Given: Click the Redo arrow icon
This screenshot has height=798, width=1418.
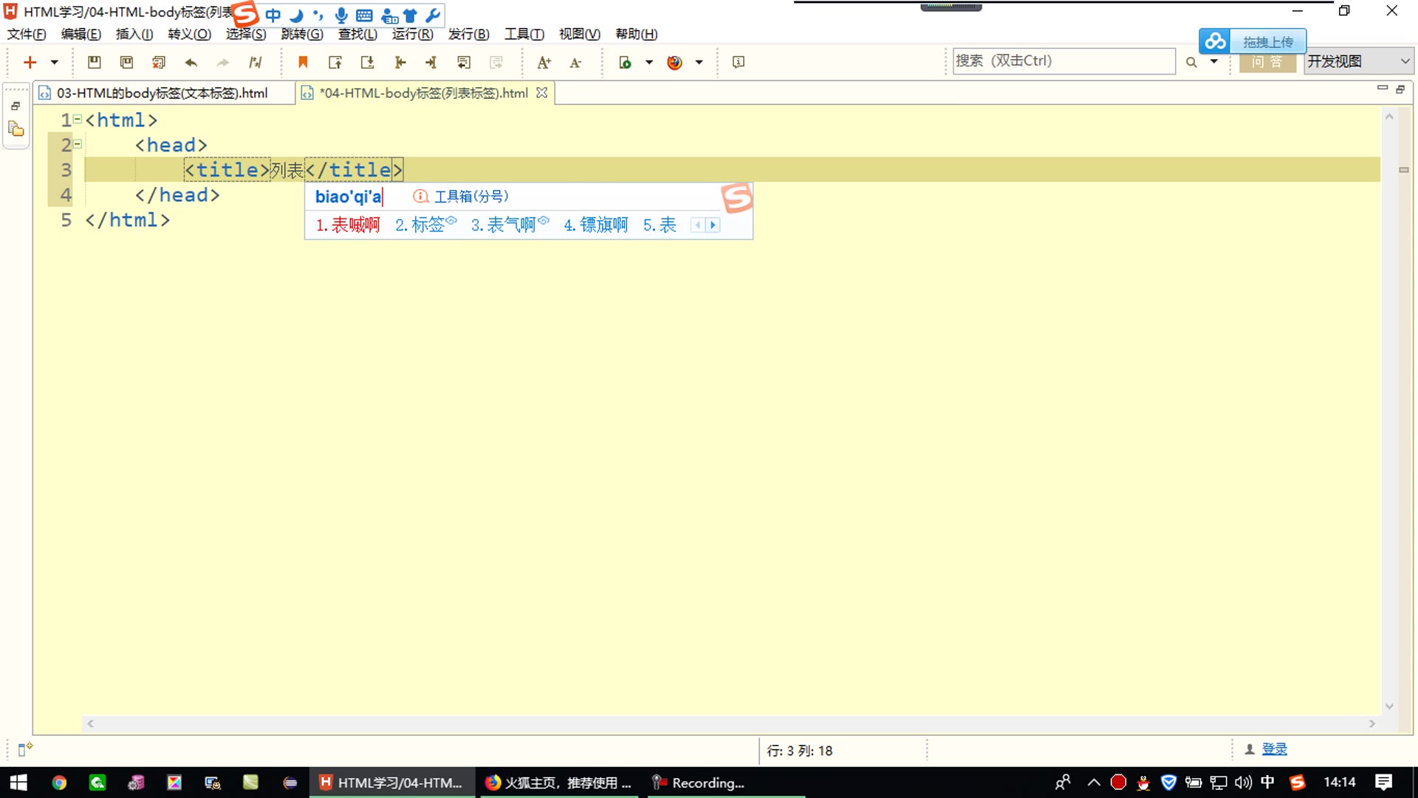Looking at the screenshot, I should tap(223, 63).
